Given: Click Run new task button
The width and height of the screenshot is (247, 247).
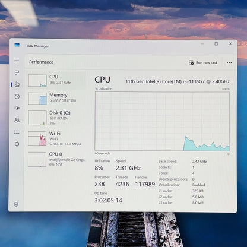Looking at the screenshot, I should 203,62.
